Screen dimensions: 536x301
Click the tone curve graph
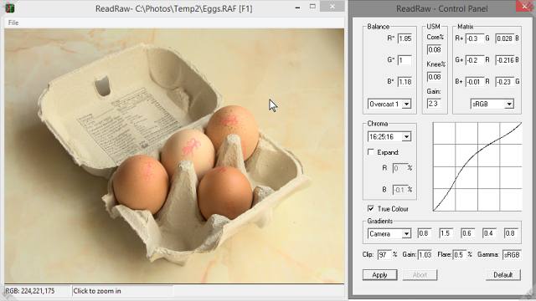[x=477, y=166]
